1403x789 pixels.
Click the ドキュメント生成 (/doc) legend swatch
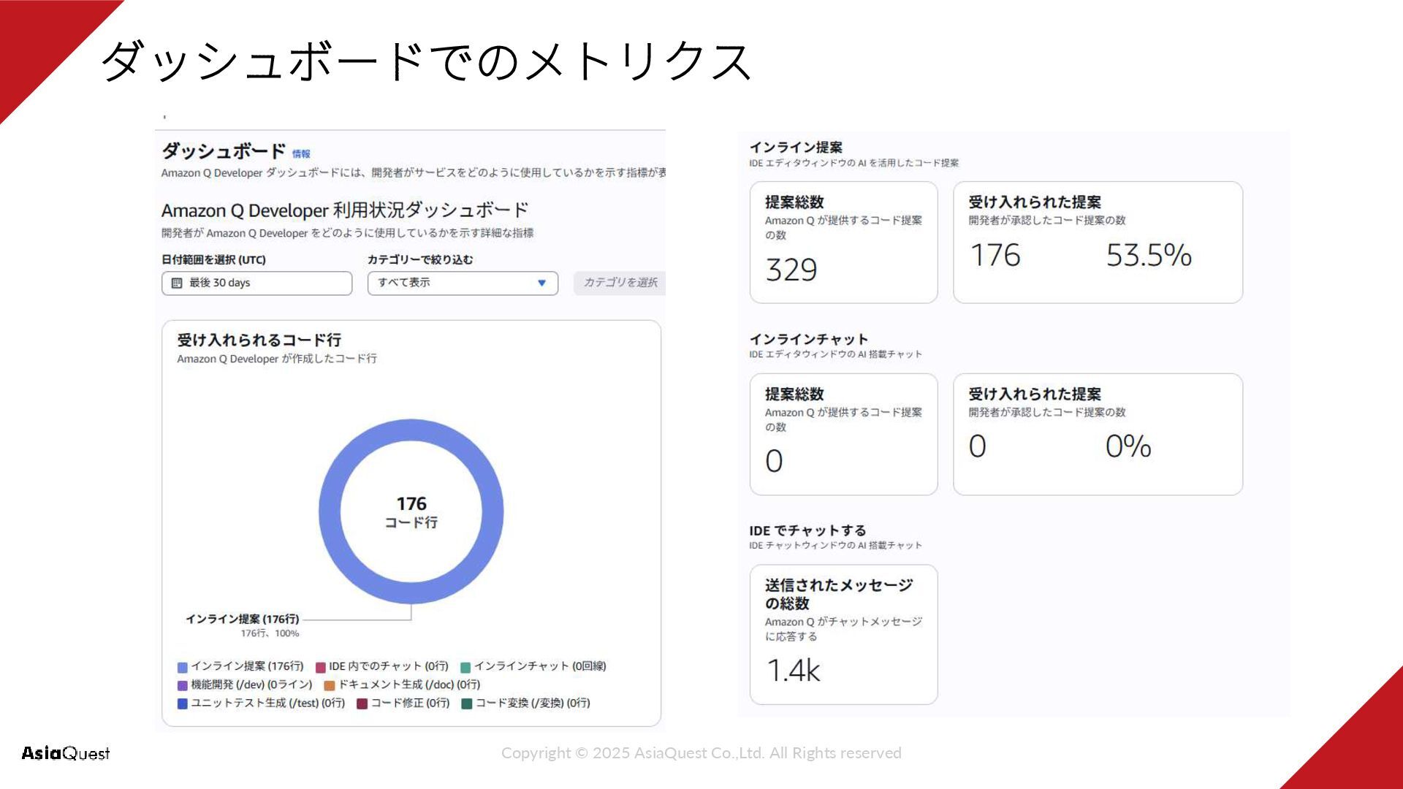tap(330, 685)
